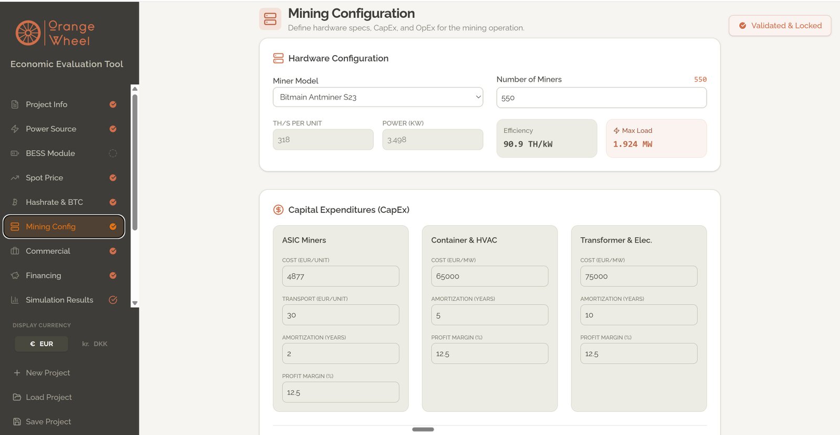Edit Transformer & Elec. profit margin field

[x=639, y=354]
